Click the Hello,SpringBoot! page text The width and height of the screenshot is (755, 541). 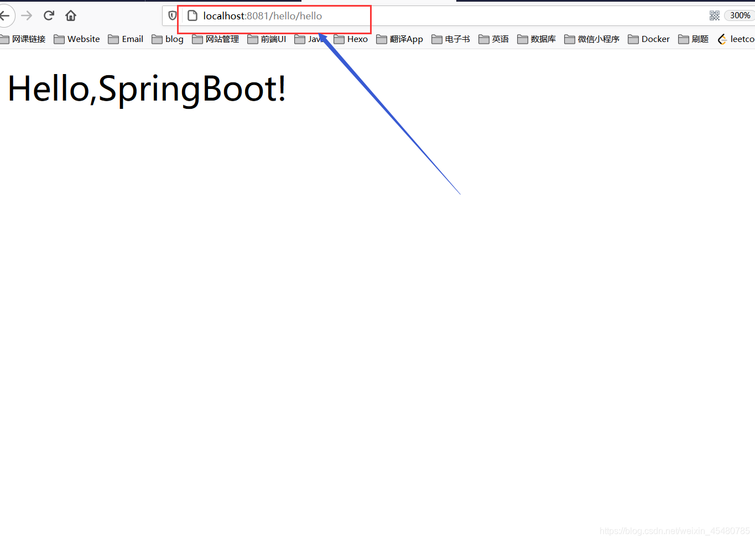point(147,89)
